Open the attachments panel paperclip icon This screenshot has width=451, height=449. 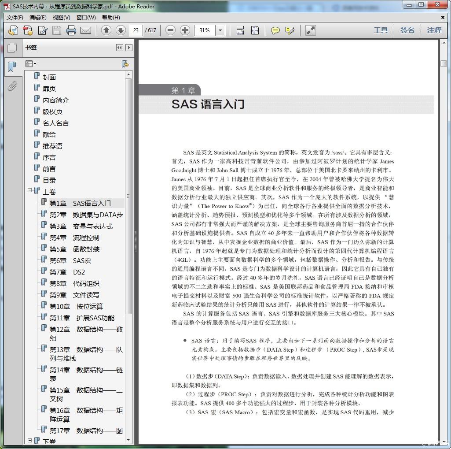coord(12,85)
